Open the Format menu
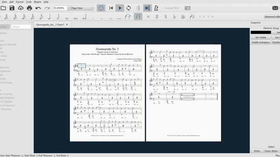This screenshot has width=280, height=157. tap(20, 2)
